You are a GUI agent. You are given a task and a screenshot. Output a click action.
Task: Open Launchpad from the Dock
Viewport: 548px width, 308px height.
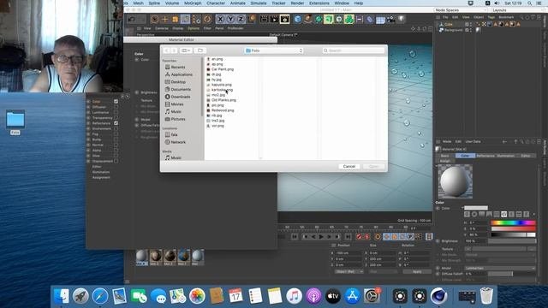(80, 296)
